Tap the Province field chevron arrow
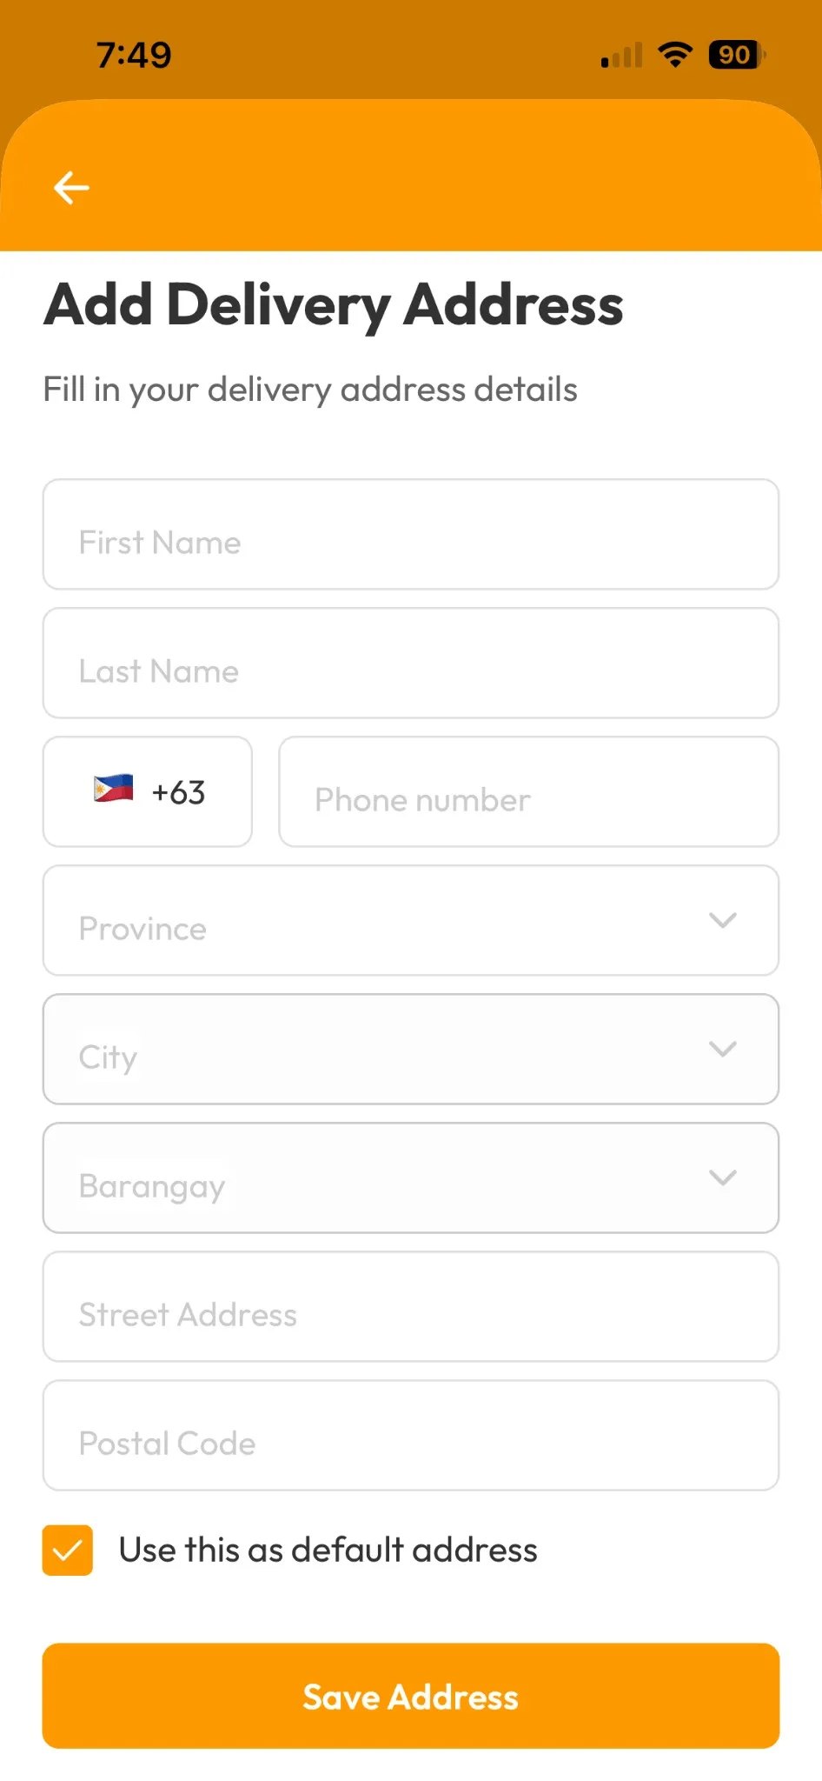Image resolution: width=822 pixels, height=1781 pixels. [x=723, y=920]
